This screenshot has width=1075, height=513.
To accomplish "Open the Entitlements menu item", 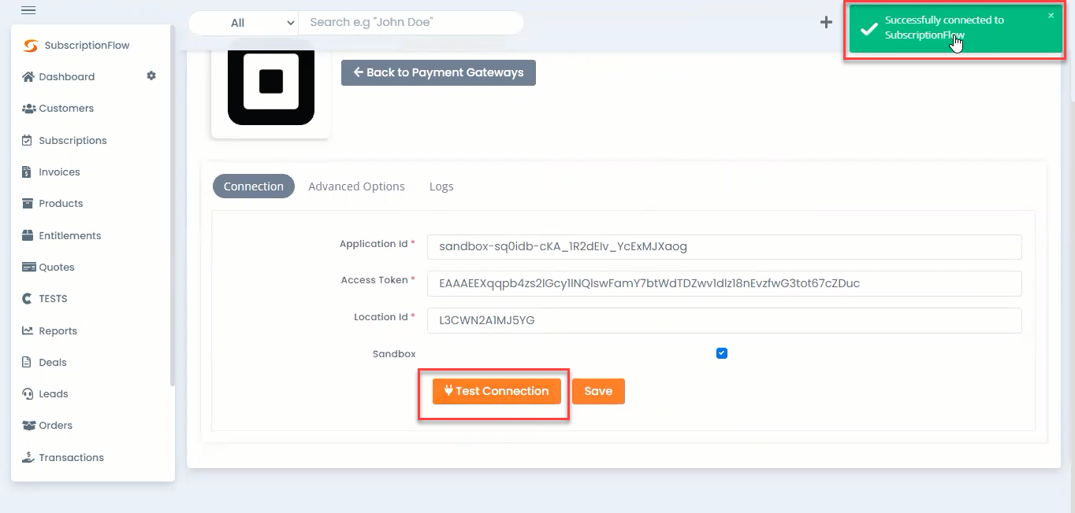I will coord(70,235).
